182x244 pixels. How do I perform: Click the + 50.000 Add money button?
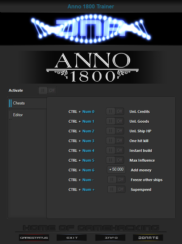(x=116, y=169)
